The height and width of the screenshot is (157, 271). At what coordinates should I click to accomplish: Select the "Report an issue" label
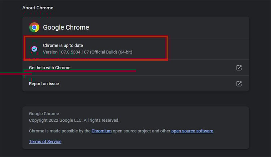click(x=44, y=84)
